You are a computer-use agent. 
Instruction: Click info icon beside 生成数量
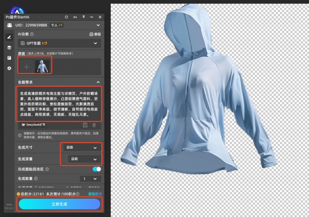coord(36,179)
